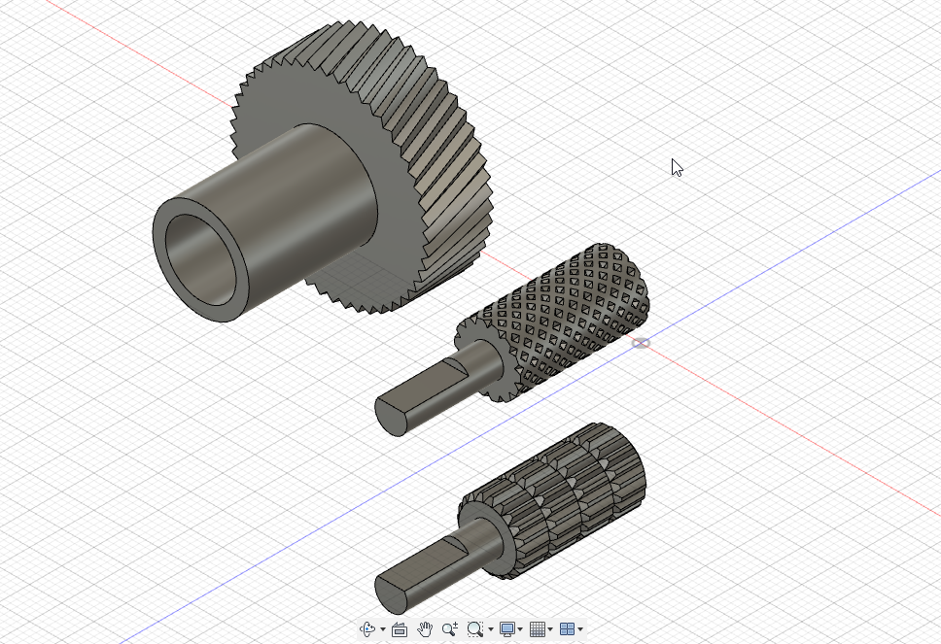This screenshot has height=644, width=941.
Task: Click the origin point marker
Action: click(x=641, y=343)
